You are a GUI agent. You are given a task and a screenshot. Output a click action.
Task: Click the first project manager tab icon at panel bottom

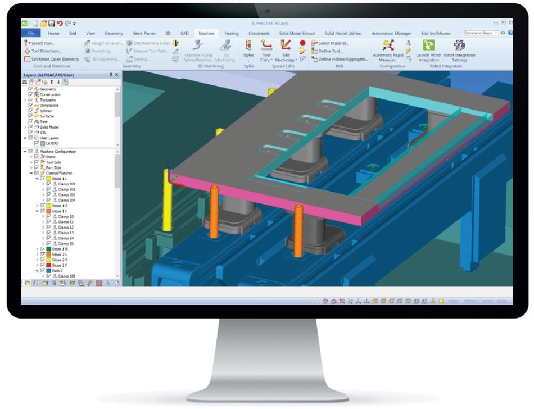(x=28, y=283)
